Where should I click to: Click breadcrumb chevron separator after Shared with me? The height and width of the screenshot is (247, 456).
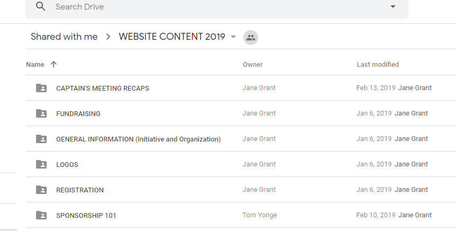click(108, 37)
